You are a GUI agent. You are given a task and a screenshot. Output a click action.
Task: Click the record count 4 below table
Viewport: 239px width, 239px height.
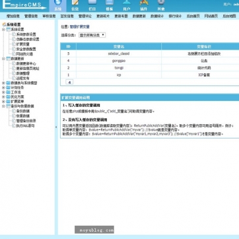coord(69,83)
